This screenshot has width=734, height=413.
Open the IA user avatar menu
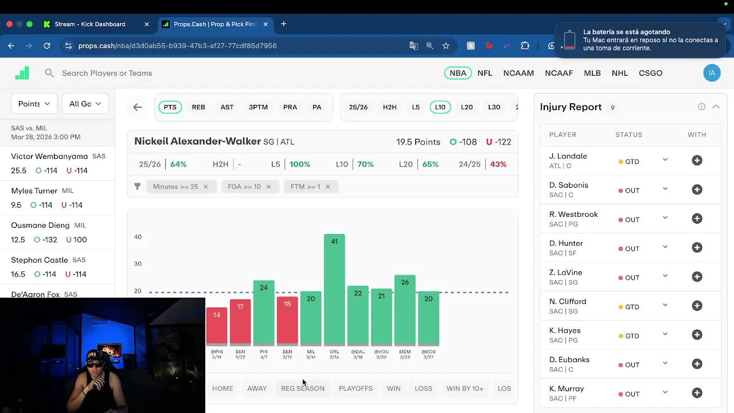tap(712, 73)
